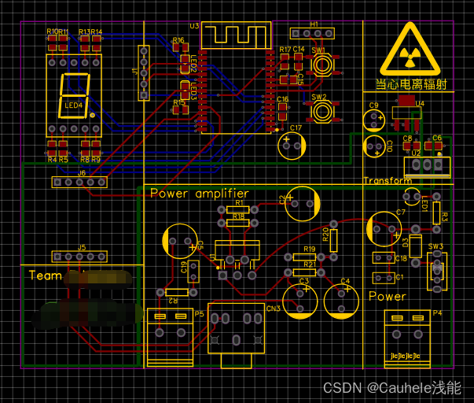Select capacitor C3 footprint

[300, 301]
